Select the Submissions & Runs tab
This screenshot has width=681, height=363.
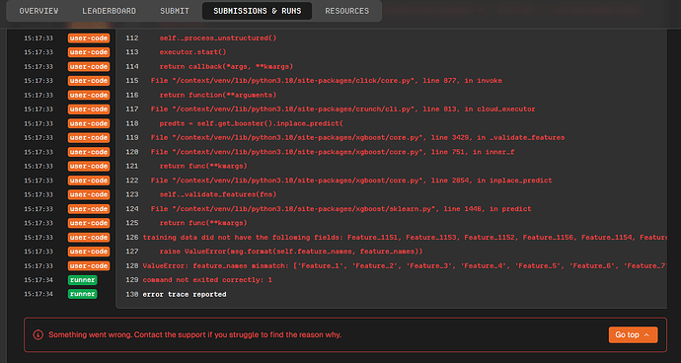(258, 11)
